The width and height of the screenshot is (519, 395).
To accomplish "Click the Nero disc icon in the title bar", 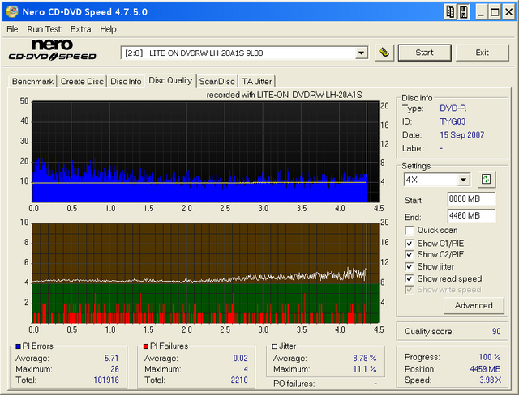I will click(12, 11).
